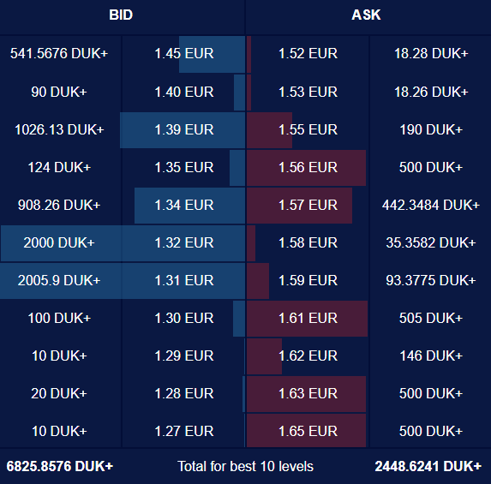
Task: Select the 505 DUK+ ask volume
Action: click(x=430, y=318)
